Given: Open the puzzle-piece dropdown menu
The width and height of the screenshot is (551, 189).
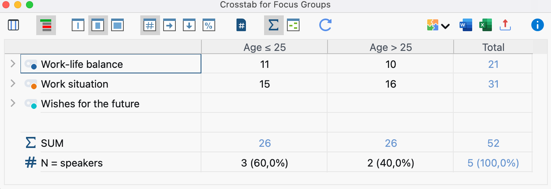Looking at the screenshot, I should point(438,26).
